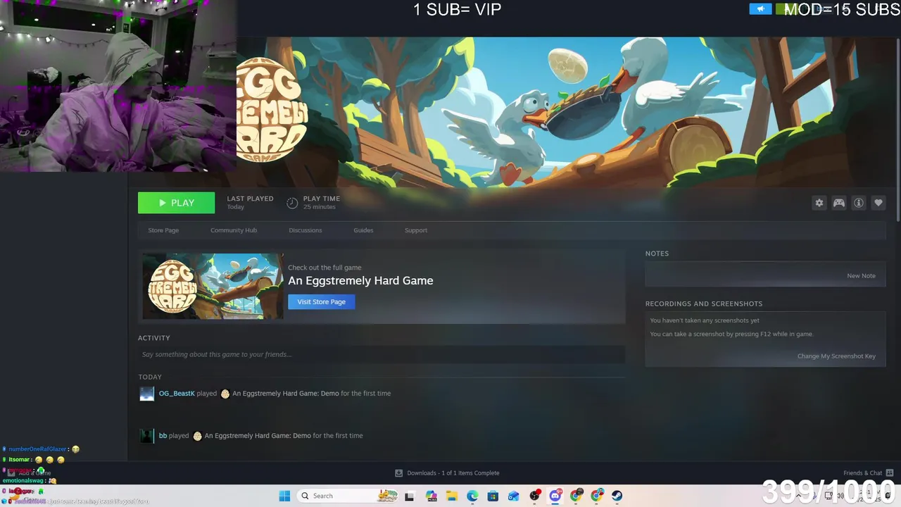Open Discord in taskbar
The image size is (901, 507).
555,496
